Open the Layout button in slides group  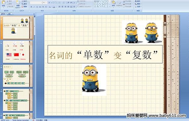(25, 1)
